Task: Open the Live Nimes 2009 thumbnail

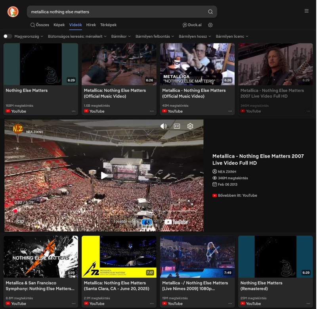Action: tap(197, 257)
